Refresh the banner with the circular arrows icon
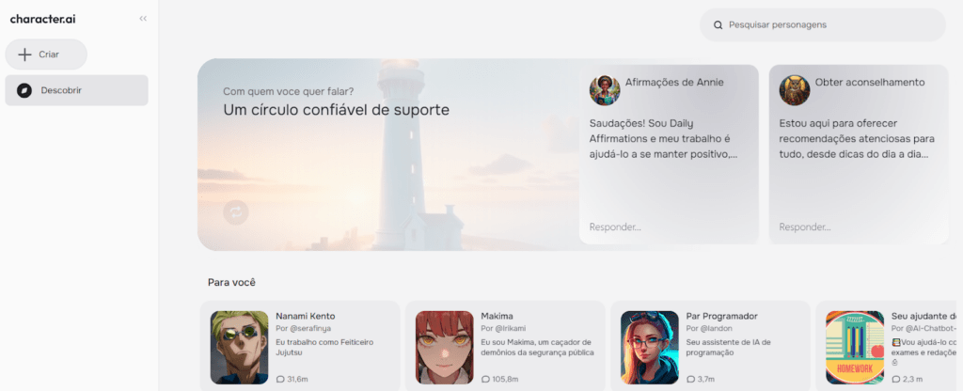This screenshot has width=963, height=391. pos(236,212)
